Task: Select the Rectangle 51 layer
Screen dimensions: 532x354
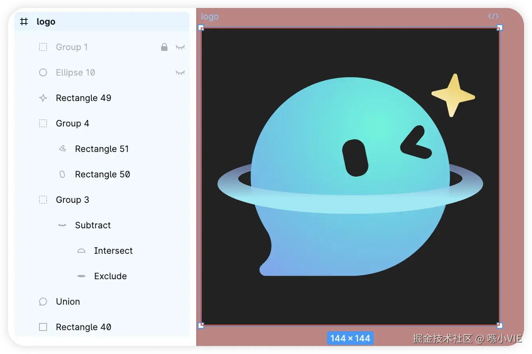Action: [102, 149]
